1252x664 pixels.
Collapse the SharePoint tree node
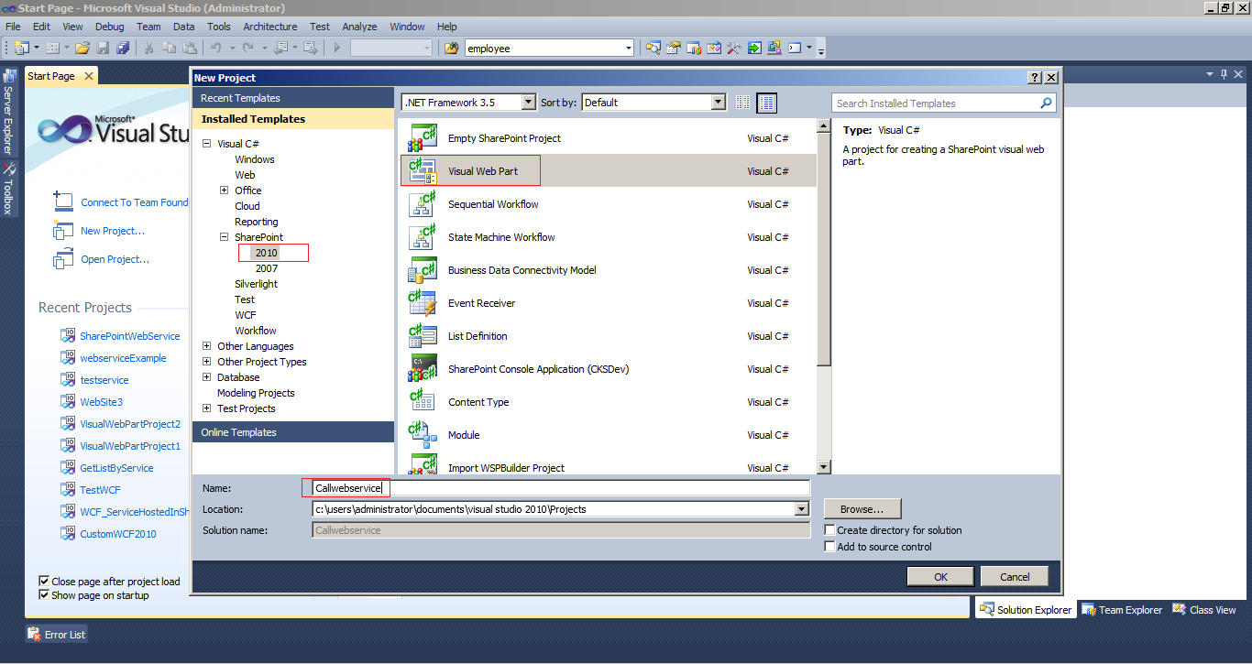point(225,237)
